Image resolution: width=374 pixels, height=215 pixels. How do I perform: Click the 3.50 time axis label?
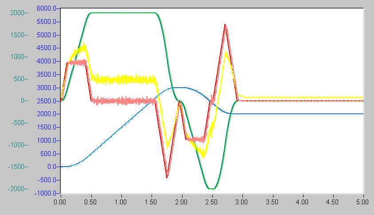click(272, 202)
